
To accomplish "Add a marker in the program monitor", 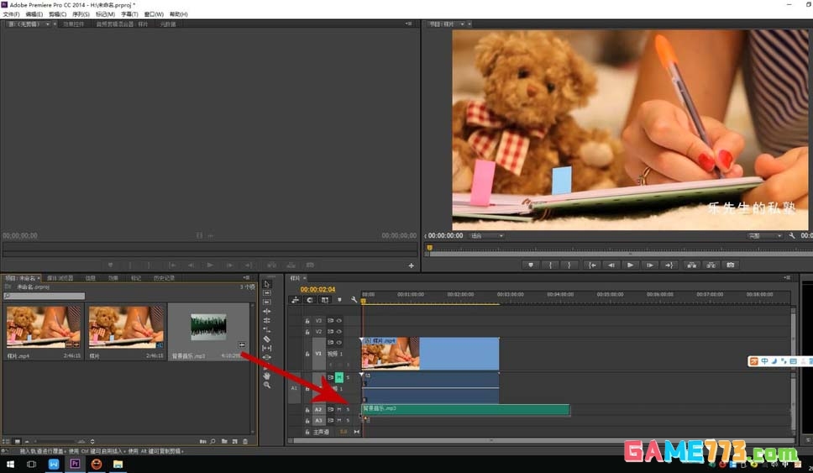I will pos(530,265).
